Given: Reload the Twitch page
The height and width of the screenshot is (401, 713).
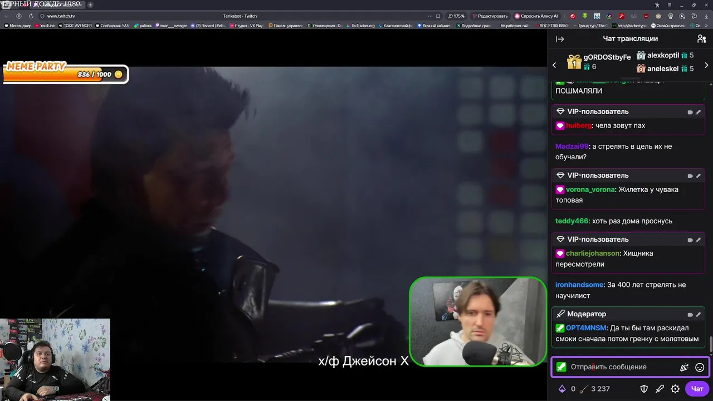Looking at the screenshot, I should tap(31, 16).
